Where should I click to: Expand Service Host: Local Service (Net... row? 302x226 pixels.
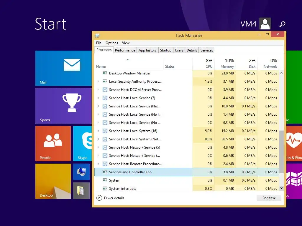tap(98, 106)
